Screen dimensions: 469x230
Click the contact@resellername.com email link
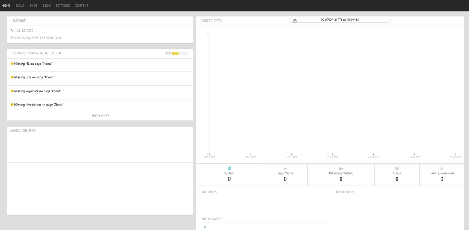point(38,38)
